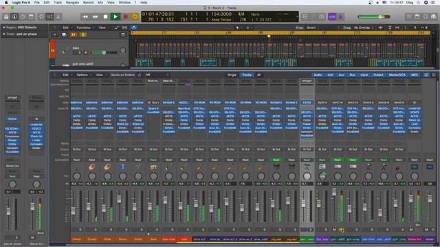Viewport: 440px width, 247px height.
Task: Toggle the Output channel filter button
Action: [x=378, y=75]
